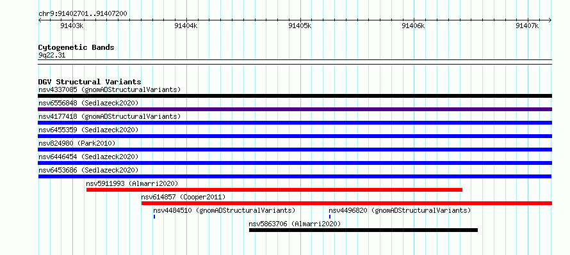Open the nsv4177418 (gnomADStructuralVariants) label
Screen dimensions: 570x255
(x=110, y=116)
